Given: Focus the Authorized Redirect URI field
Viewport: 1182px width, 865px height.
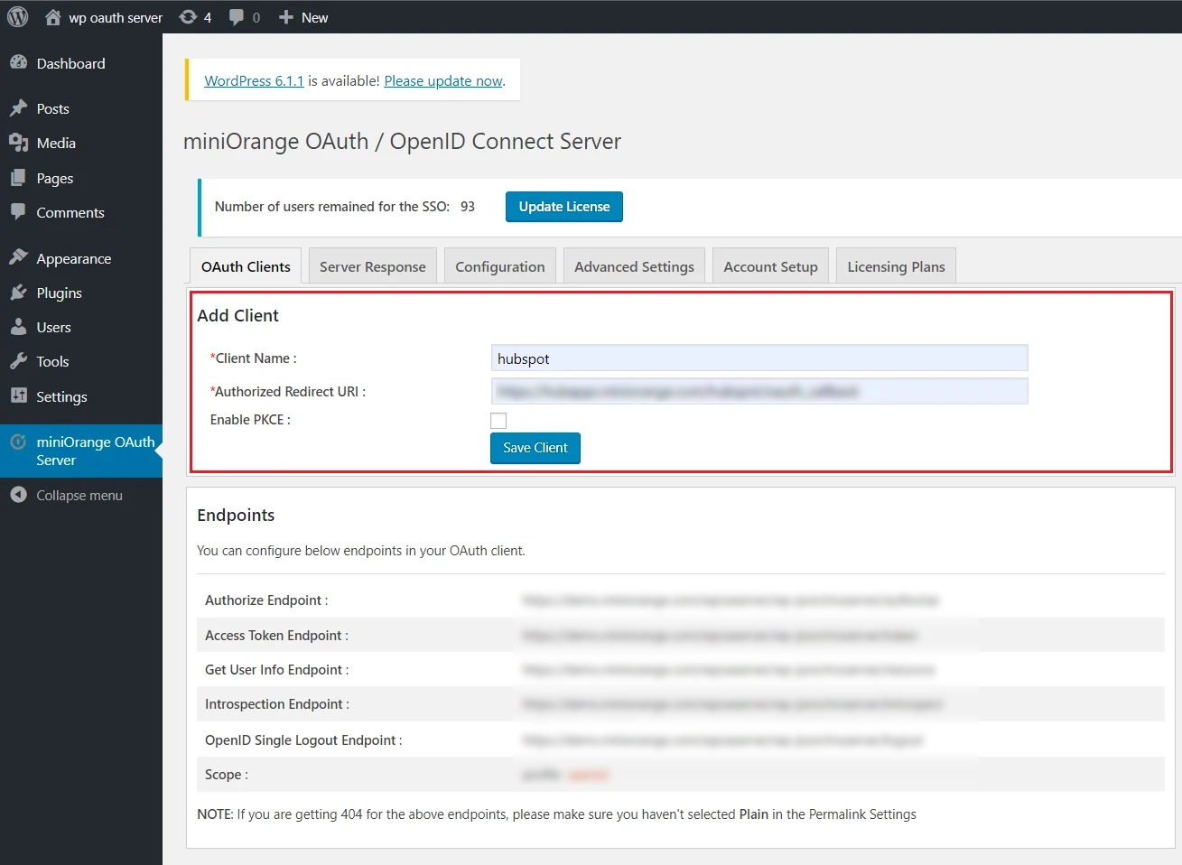Looking at the screenshot, I should [759, 391].
